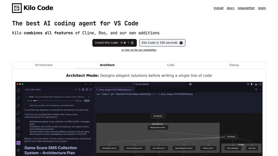Switch to the Code tab

coord(170,65)
